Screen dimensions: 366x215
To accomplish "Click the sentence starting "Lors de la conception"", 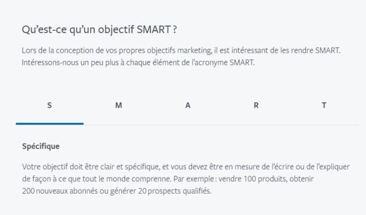I will pyautogui.click(x=181, y=51).
